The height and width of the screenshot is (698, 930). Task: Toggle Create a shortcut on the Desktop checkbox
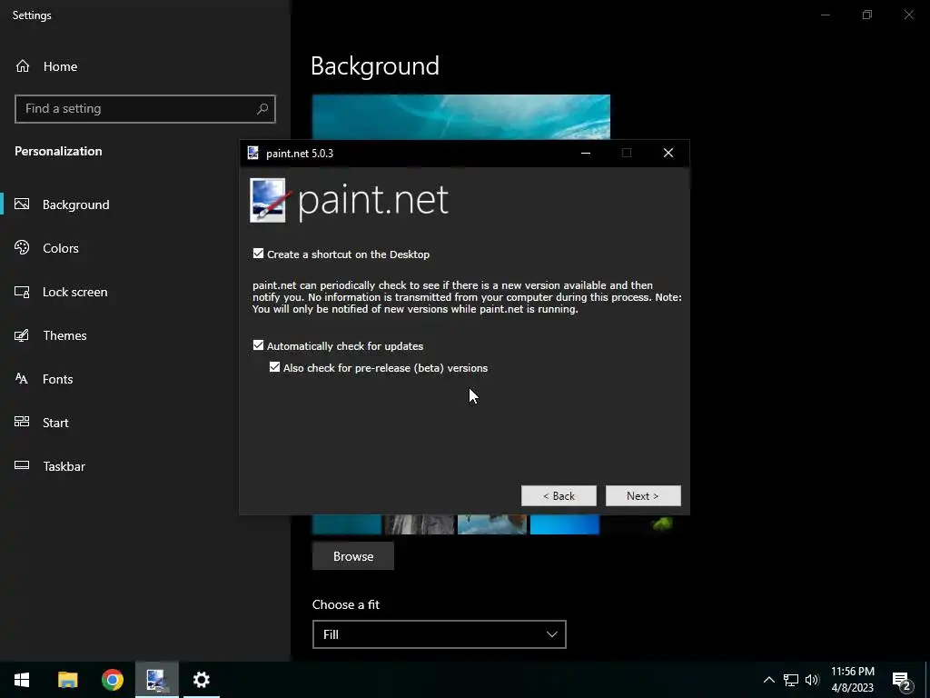(x=258, y=254)
